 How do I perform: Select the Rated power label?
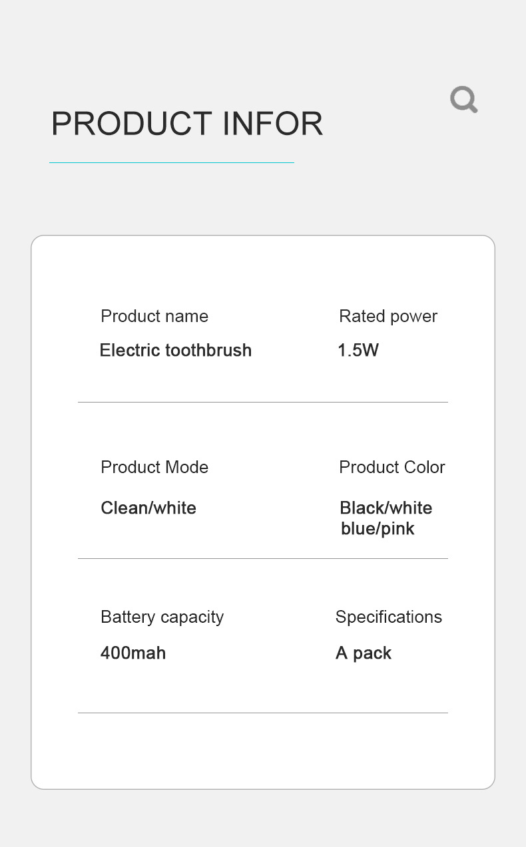click(x=388, y=316)
